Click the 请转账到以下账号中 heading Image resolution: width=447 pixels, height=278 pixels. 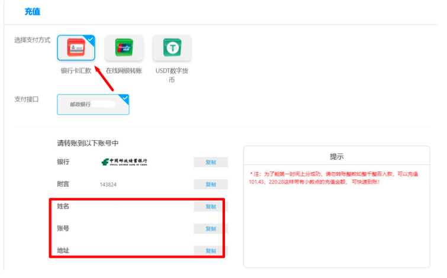(88, 143)
